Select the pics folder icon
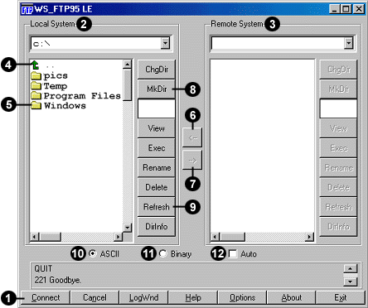 (36, 75)
